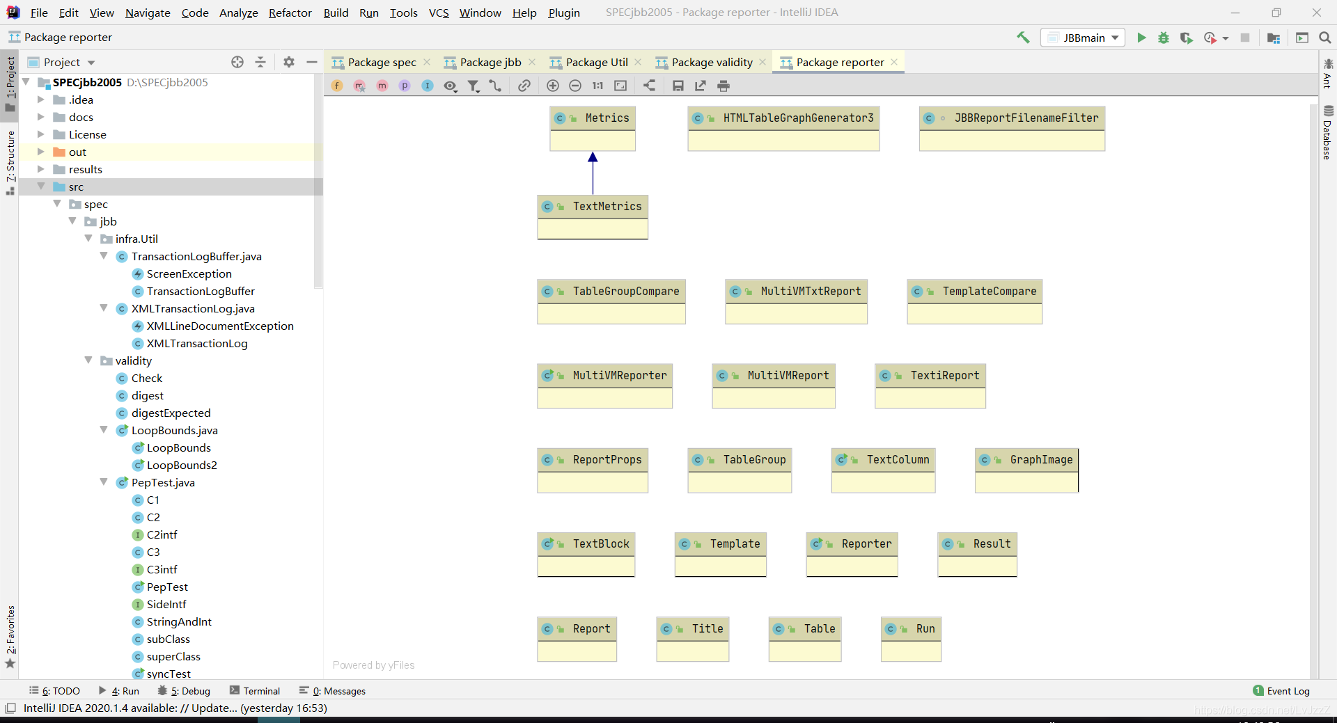The height and width of the screenshot is (723, 1337).
Task: Click the profiler run icon
Action: click(1210, 38)
